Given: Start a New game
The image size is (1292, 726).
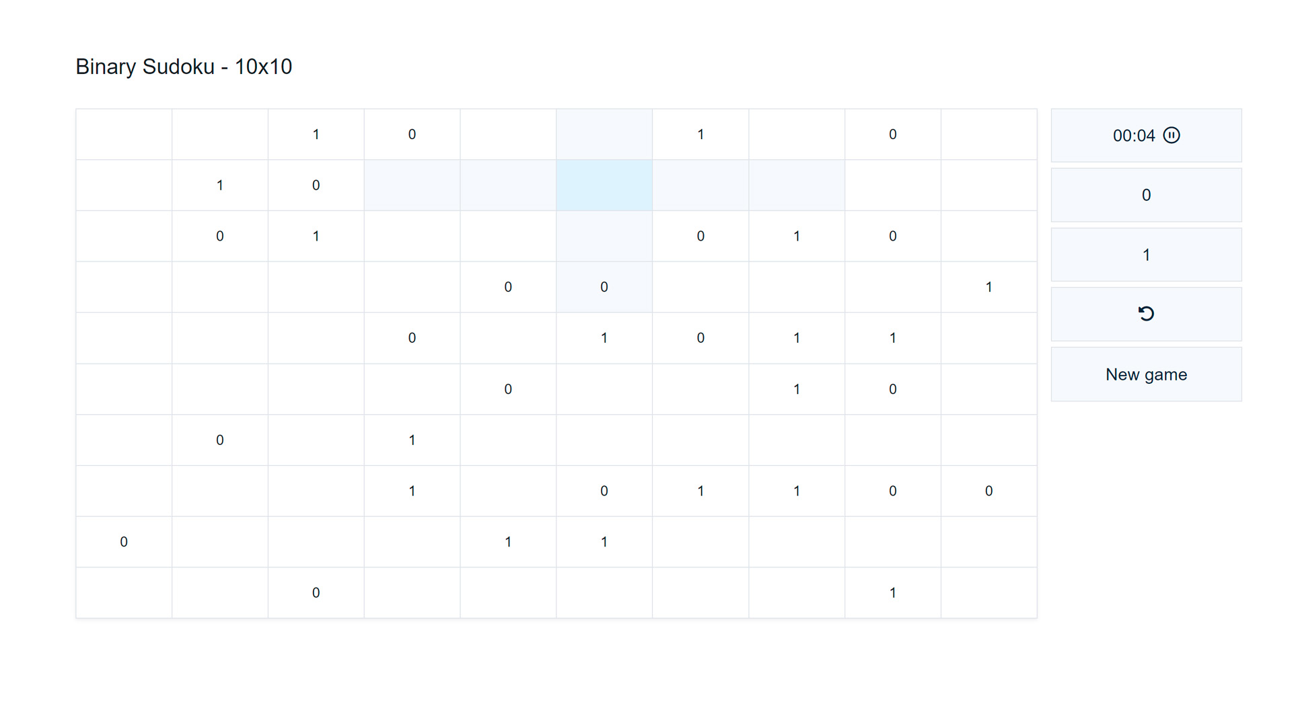Looking at the screenshot, I should (x=1146, y=374).
